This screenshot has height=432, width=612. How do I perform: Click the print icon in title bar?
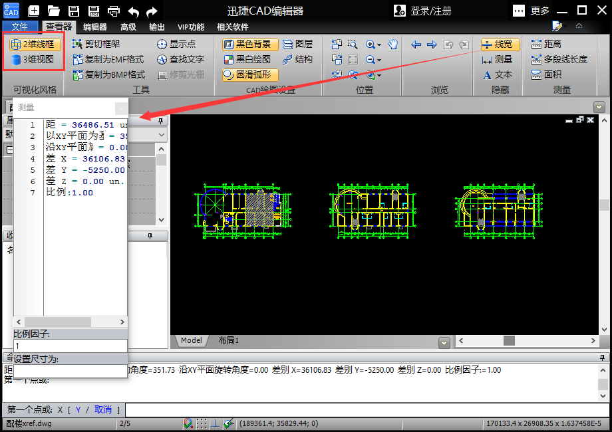[114, 11]
